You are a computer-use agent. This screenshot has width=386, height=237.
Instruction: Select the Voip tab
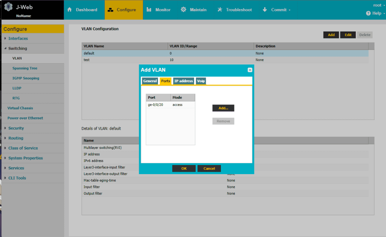(201, 81)
